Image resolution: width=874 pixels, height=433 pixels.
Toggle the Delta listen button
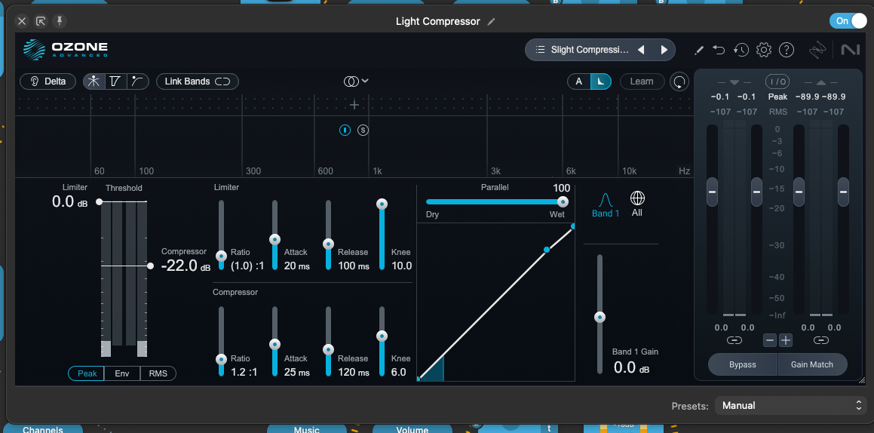coord(48,81)
